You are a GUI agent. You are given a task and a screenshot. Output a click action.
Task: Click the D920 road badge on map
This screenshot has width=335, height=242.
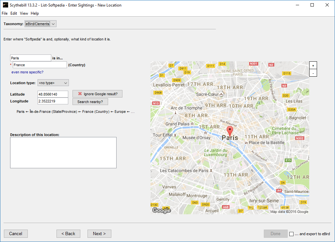click(x=205, y=204)
